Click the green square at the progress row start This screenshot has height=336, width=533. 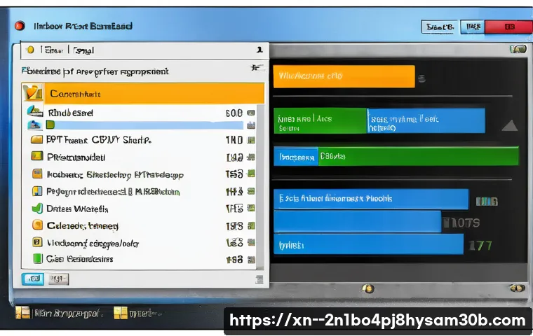point(50,125)
